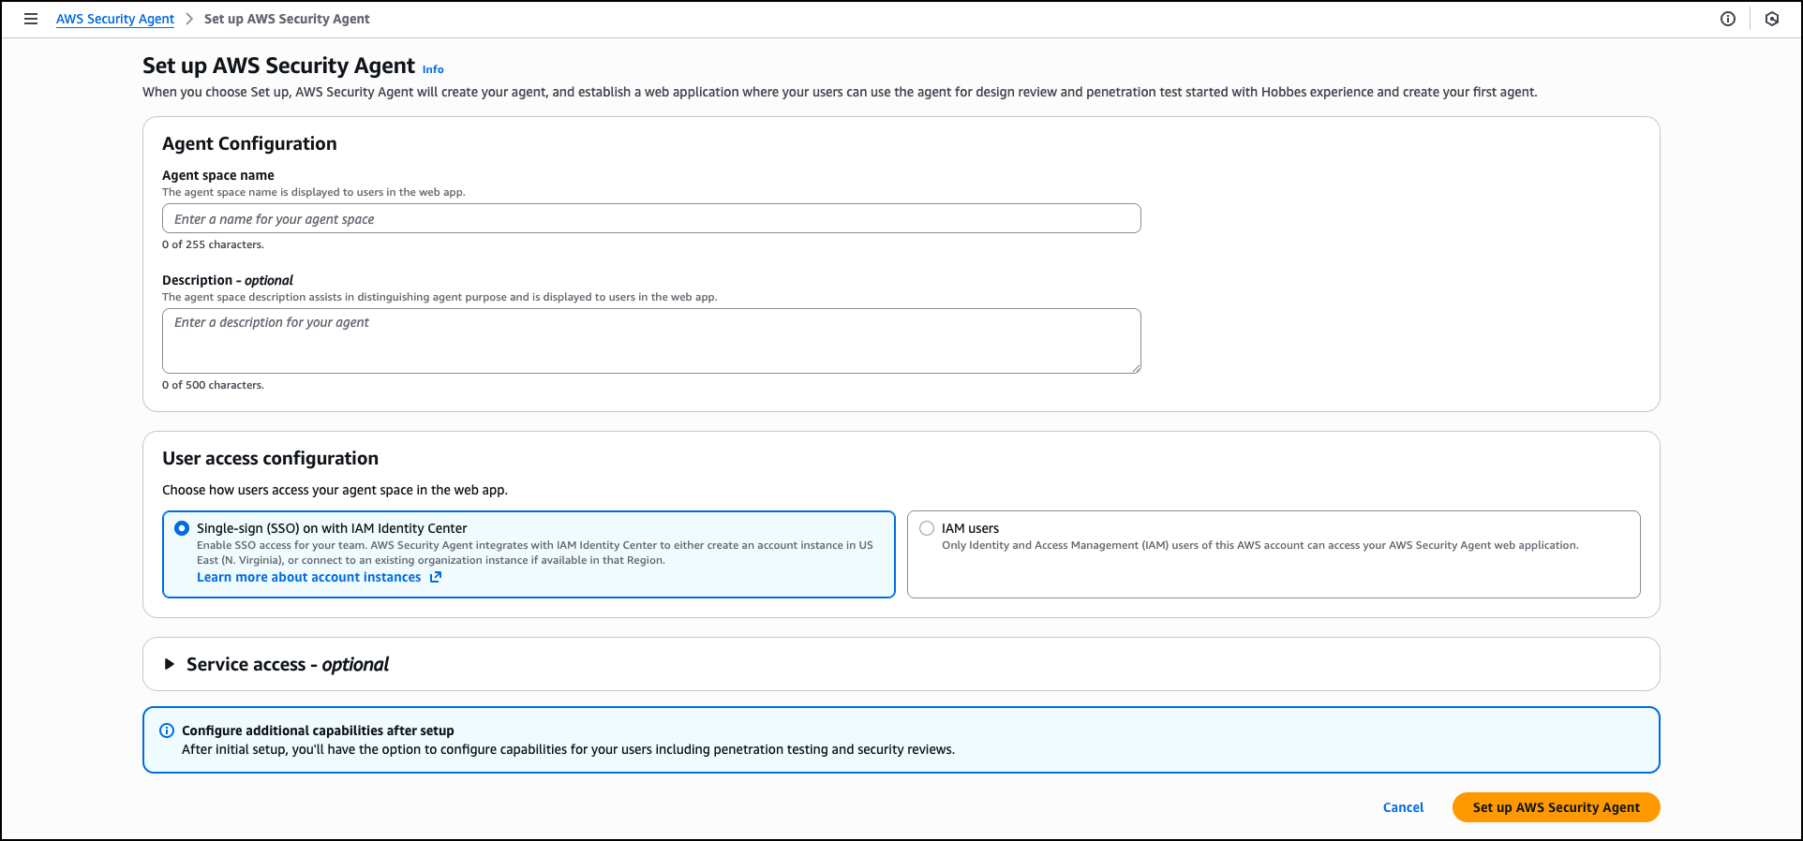Expand the Service access optional section arrow
Viewport: 1803px width, 841px height.
170,664
